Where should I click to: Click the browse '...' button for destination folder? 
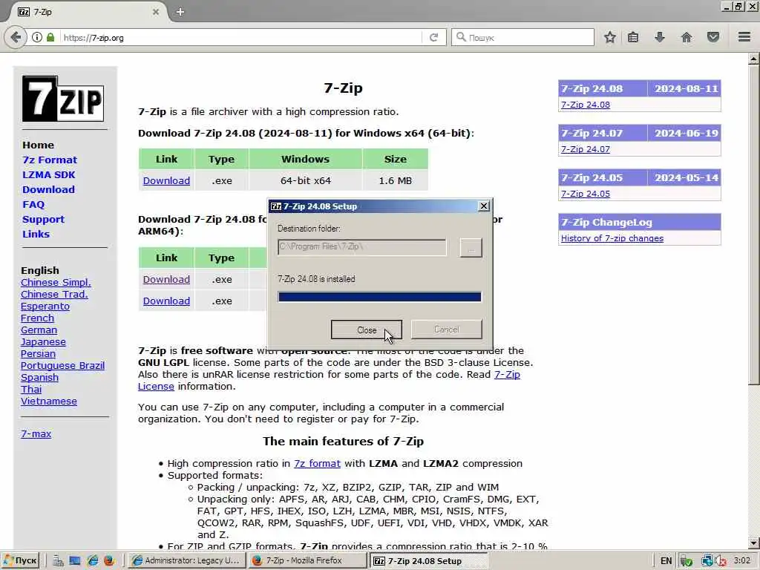[471, 248]
